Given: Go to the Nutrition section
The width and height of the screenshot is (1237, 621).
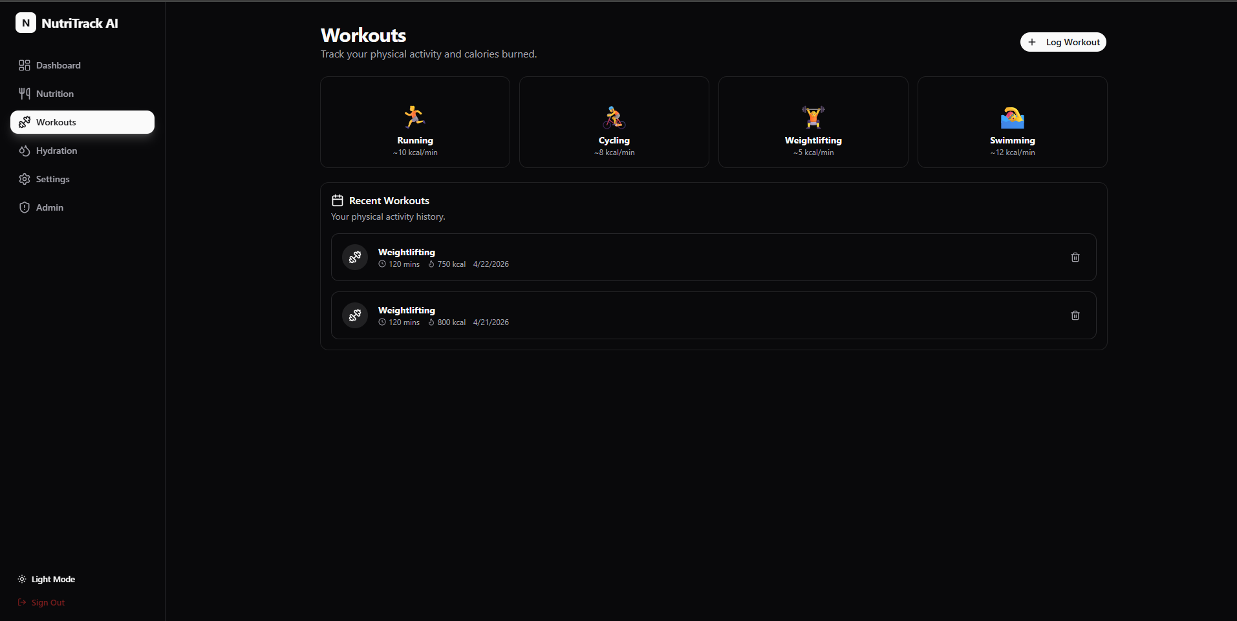Looking at the screenshot, I should click(x=82, y=94).
